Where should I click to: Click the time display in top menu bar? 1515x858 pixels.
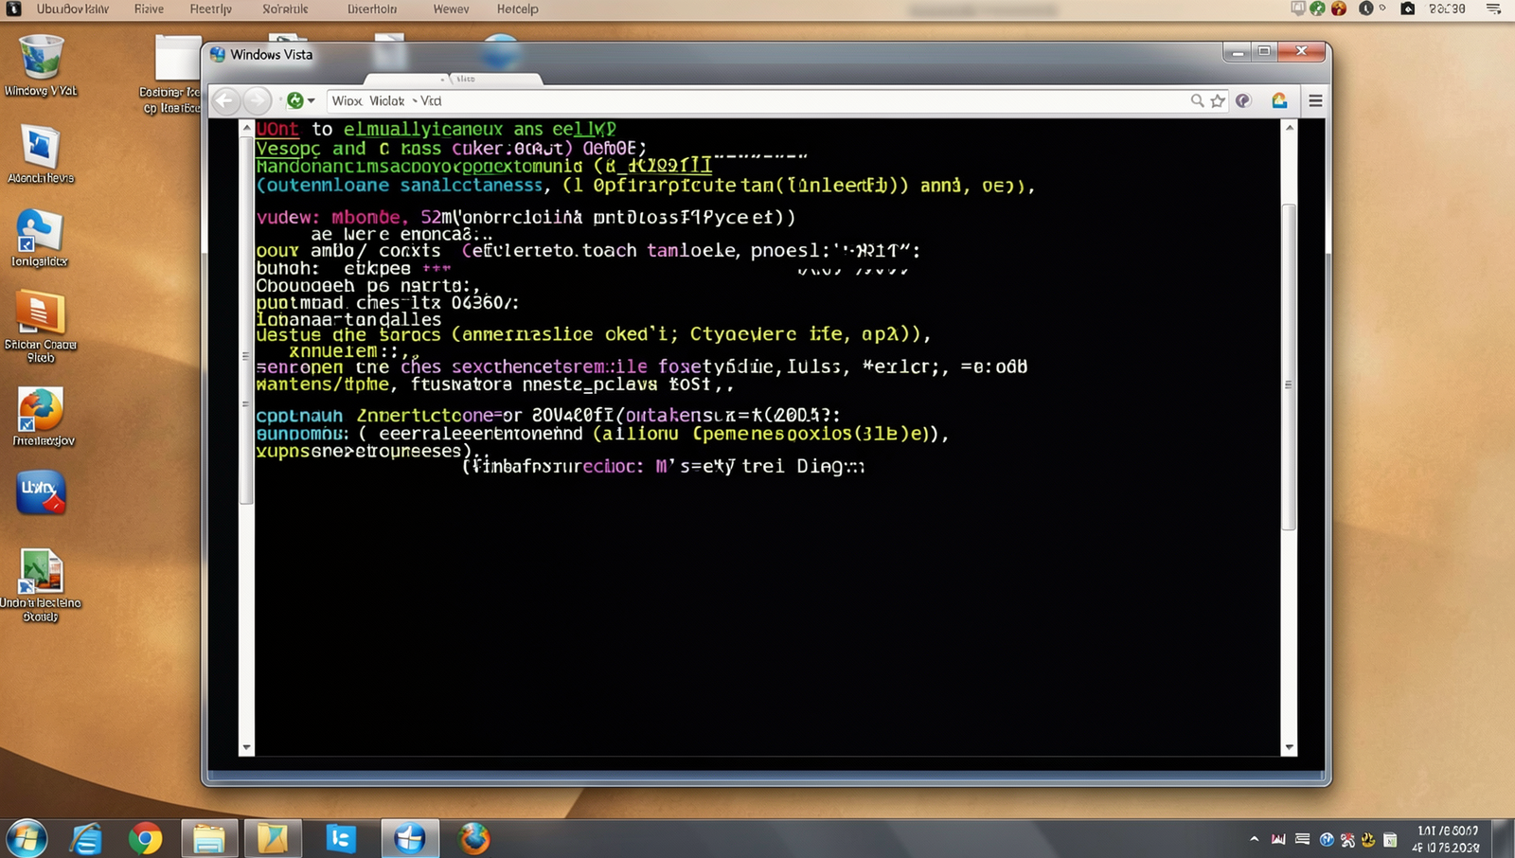pyautogui.click(x=1447, y=9)
